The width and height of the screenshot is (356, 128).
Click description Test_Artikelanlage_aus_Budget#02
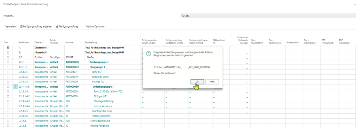[104, 53]
